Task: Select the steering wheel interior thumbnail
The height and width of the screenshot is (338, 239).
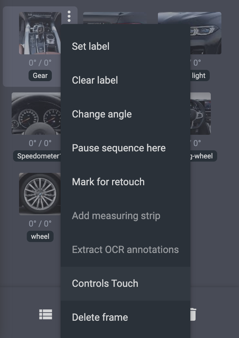Action: (x=200, y=114)
